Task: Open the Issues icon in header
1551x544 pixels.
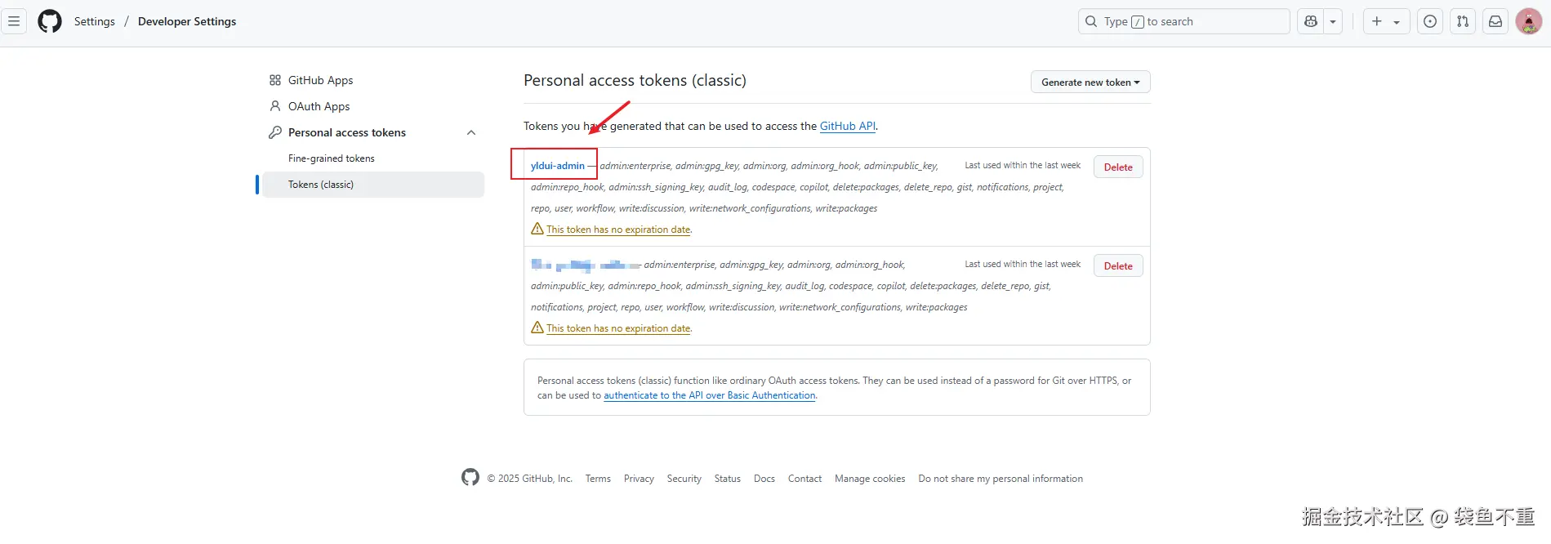Action: (1430, 21)
